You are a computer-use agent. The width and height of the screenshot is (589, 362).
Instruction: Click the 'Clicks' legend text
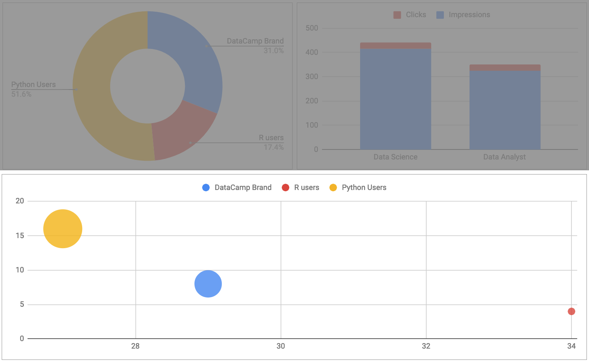[416, 15]
